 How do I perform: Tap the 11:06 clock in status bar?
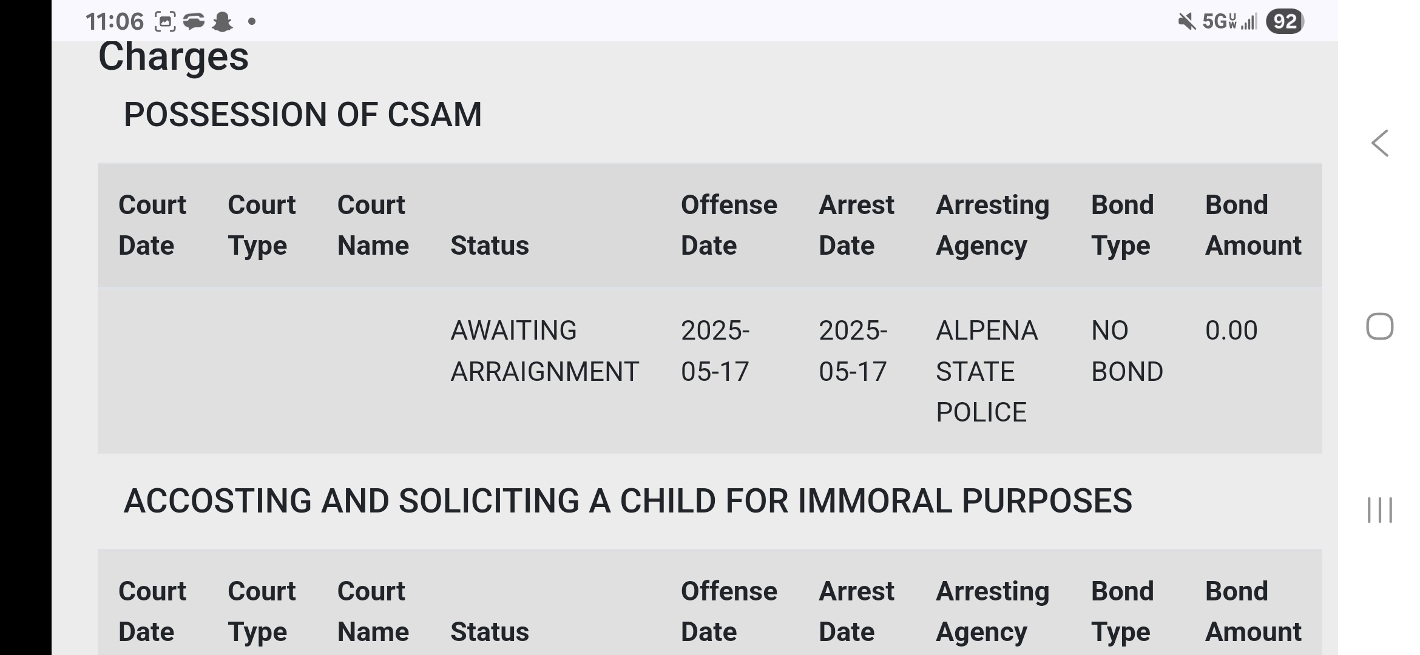[x=114, y=22]
